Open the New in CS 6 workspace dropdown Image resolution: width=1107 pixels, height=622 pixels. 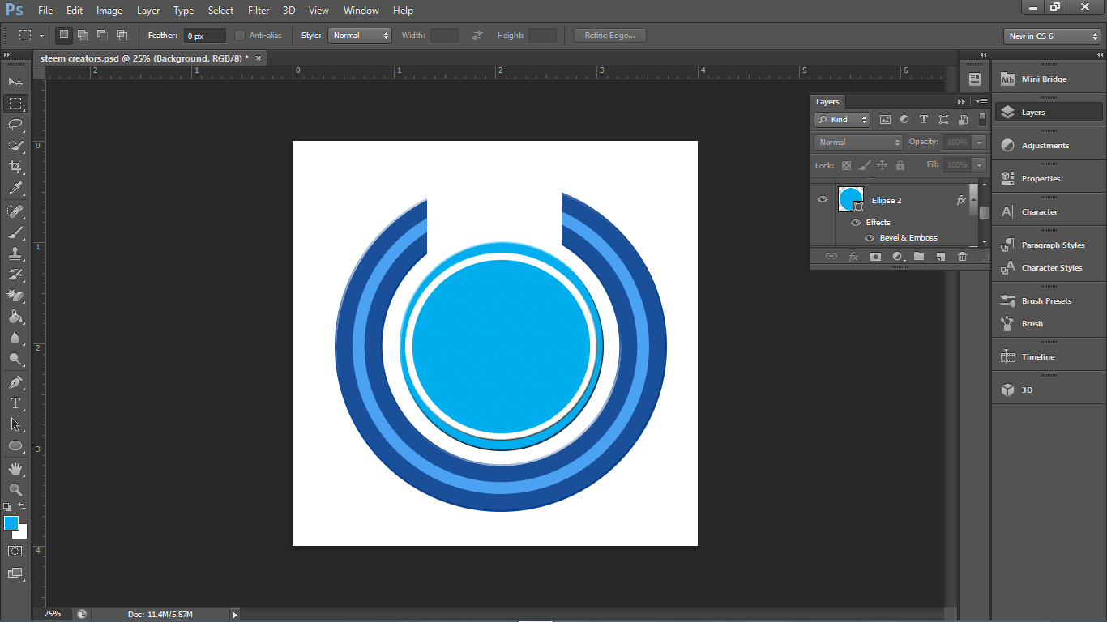pyautogui.click(x=1052, y=36)
